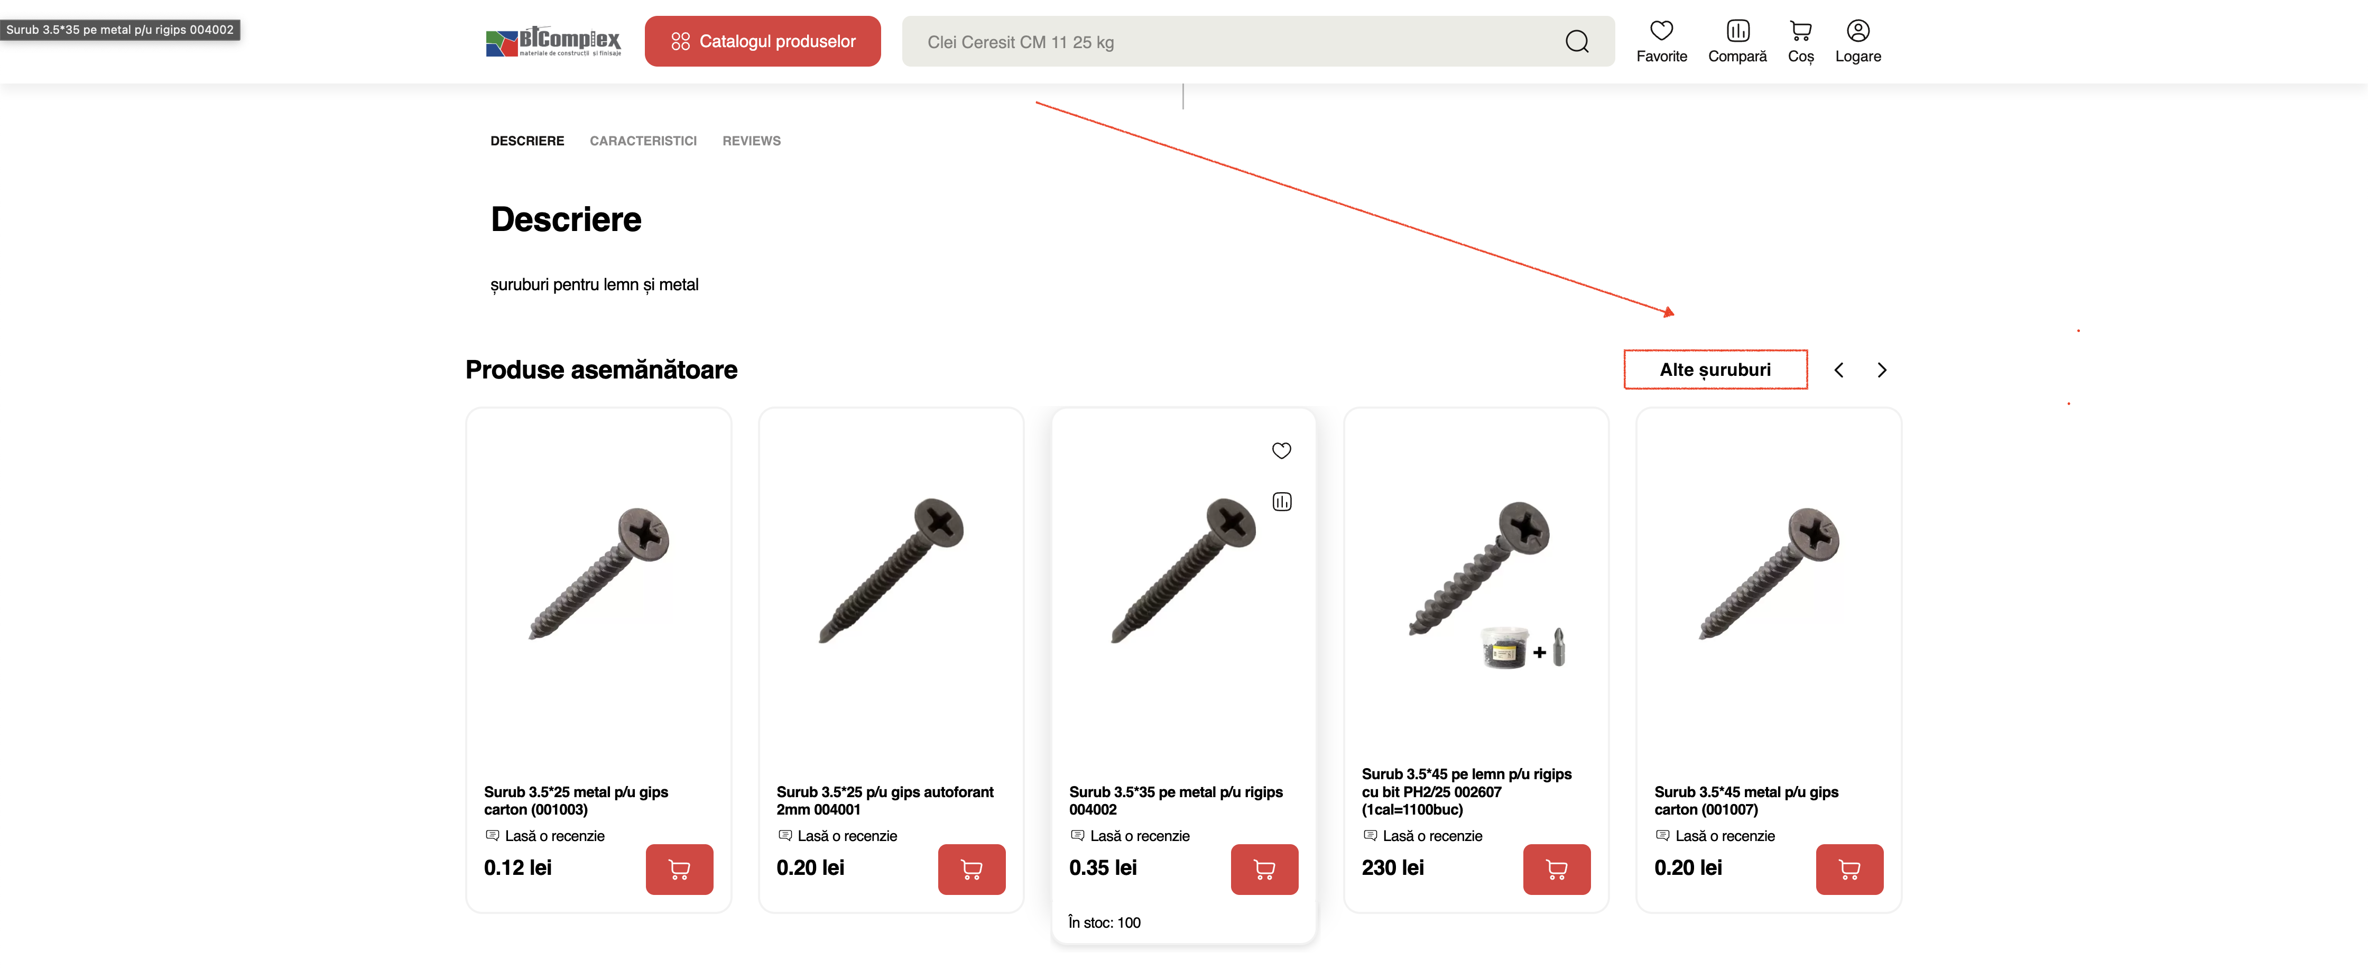Add Surub 3.5*45 metal (001007) to cart
The image size is (2368, 979).
click(1848, 869)
